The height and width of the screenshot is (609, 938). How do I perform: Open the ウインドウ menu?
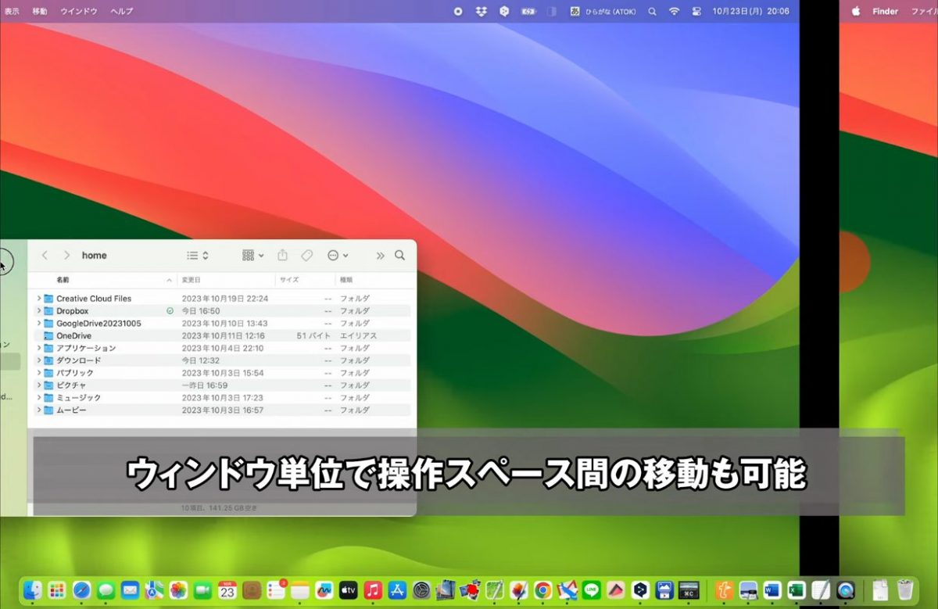pyautogui.click(x=79, y=12)
